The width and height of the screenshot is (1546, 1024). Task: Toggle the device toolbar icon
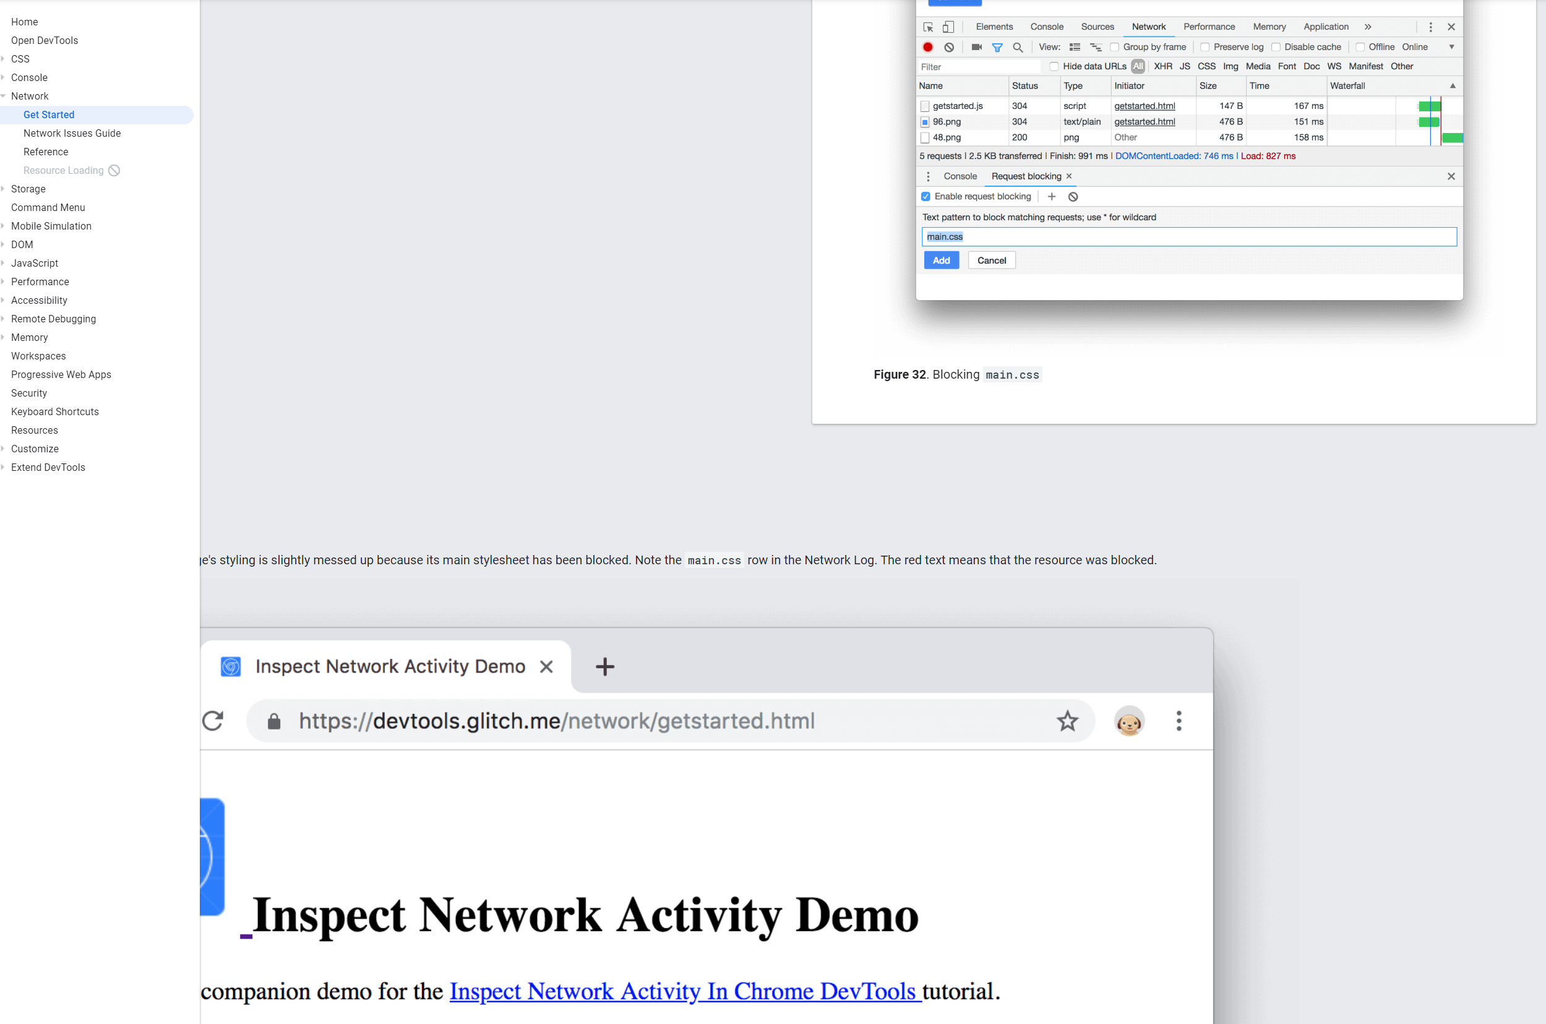pyautogui.click(x=948, y=28)
